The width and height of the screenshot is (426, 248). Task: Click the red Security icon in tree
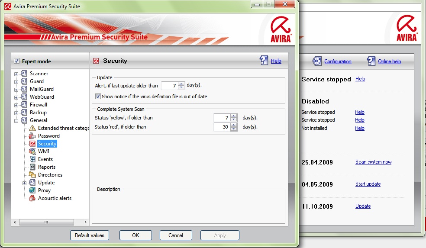coord(32,143)
